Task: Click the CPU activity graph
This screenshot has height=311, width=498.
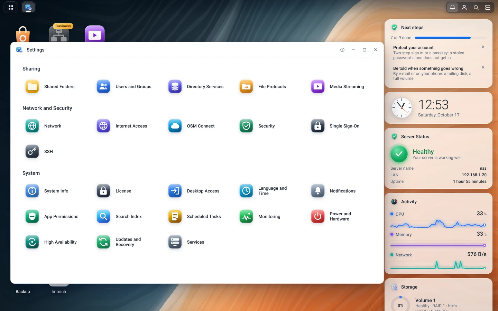Action: point(438,224)
